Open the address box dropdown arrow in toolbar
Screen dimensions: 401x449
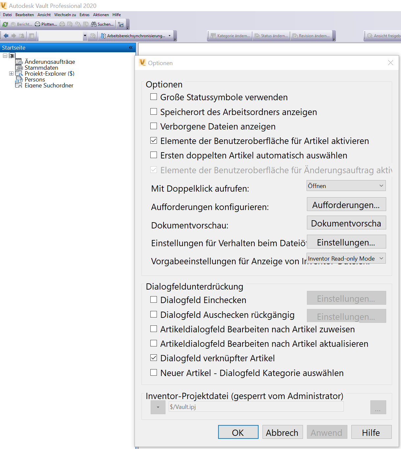tap(85, 35)
